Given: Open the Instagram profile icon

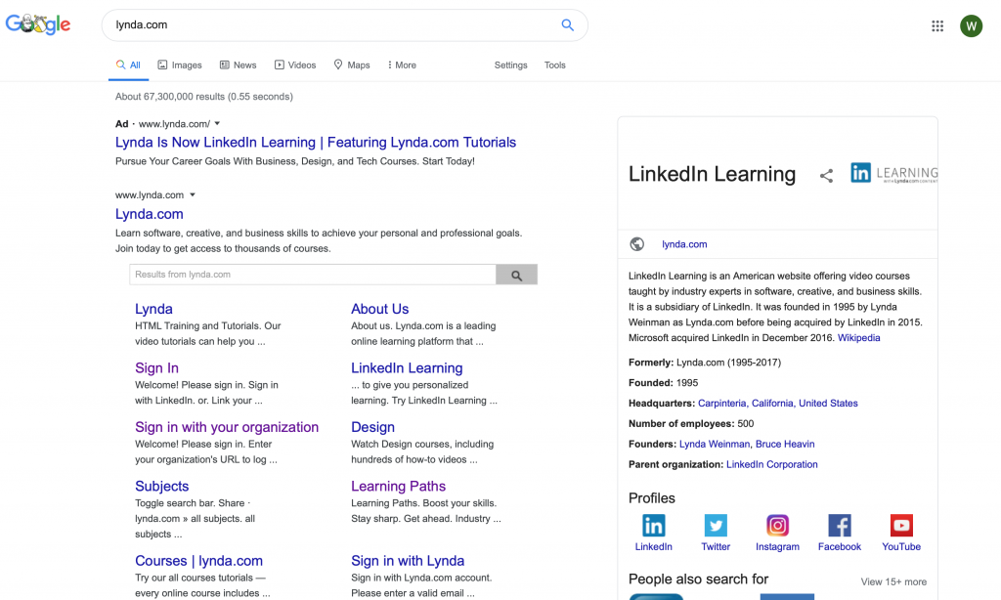Looking at the screenshot, I should tap(777, 526).
